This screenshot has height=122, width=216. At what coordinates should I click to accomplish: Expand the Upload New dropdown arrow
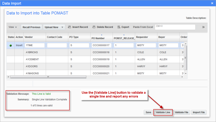coord(62,27)
